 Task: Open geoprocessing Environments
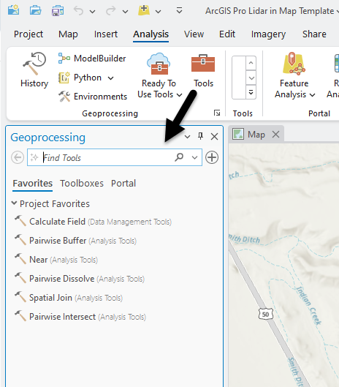93,97
